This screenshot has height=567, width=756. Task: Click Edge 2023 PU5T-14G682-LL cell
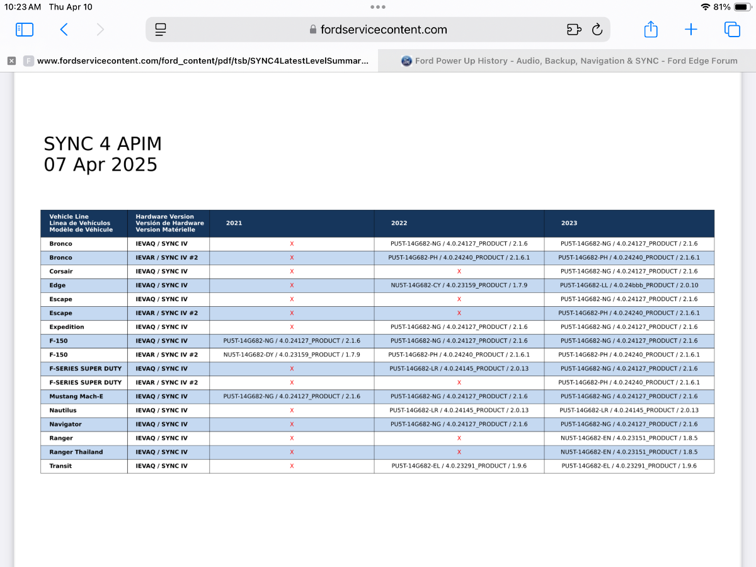click(629, 285)
